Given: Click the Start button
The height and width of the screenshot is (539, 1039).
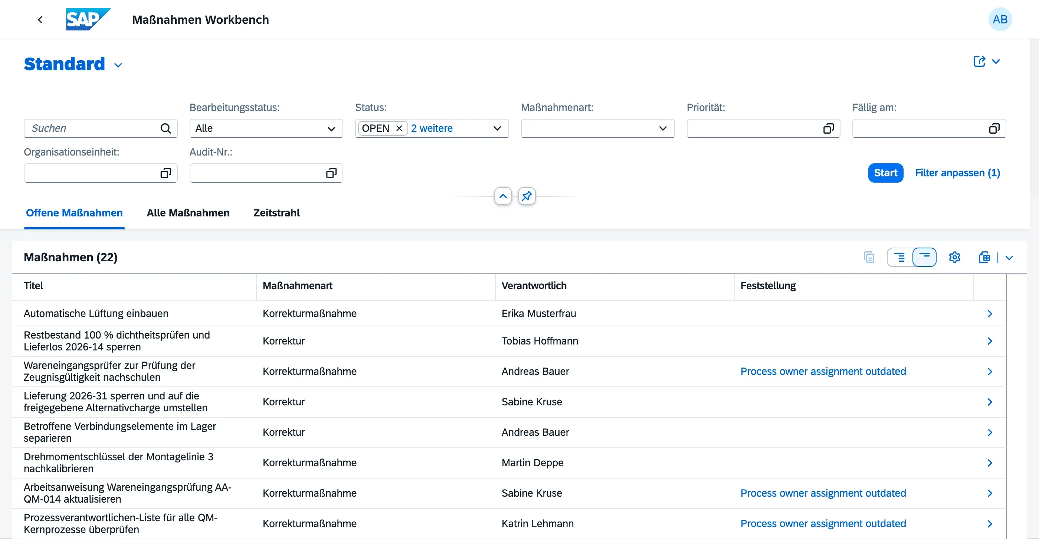Looking at the screenshot, I should pos(885,173).
